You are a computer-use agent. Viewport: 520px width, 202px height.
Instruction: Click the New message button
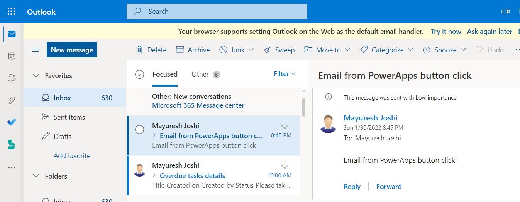pos(72,50)
